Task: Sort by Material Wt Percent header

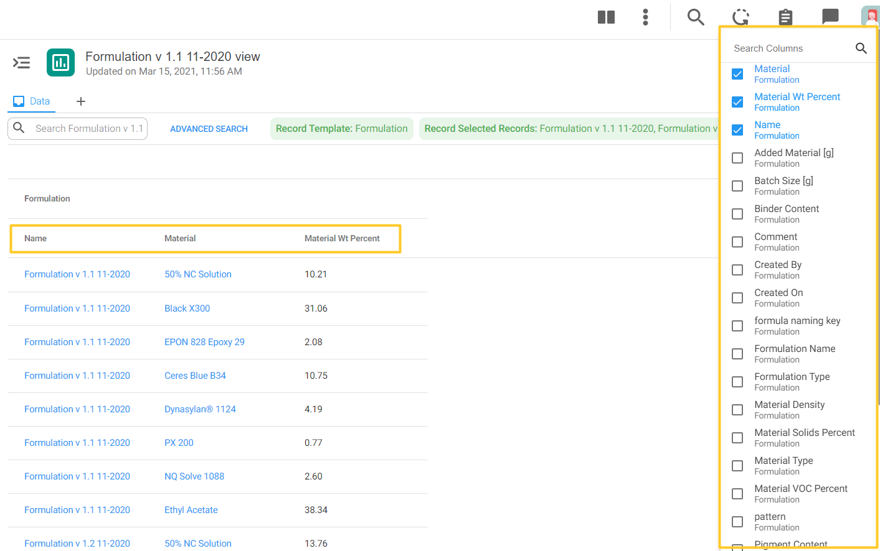Action: coord(342,238)
